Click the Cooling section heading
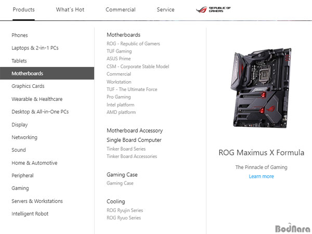Viewport: 312px width, 234px height. click(116, 201)
